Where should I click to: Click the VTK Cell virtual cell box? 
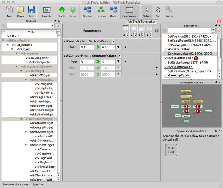[x=171, y=150]
